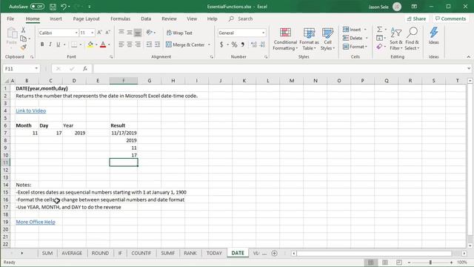Viewport: 474px width, 267px height.
Task: Click the Undo arrow icon
Action: pos(64,7)
